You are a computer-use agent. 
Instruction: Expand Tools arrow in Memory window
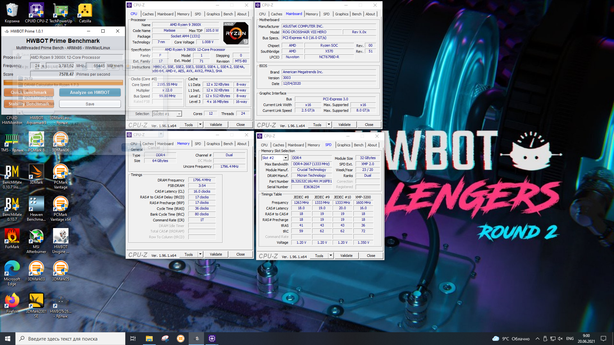(x=201, y=254)
